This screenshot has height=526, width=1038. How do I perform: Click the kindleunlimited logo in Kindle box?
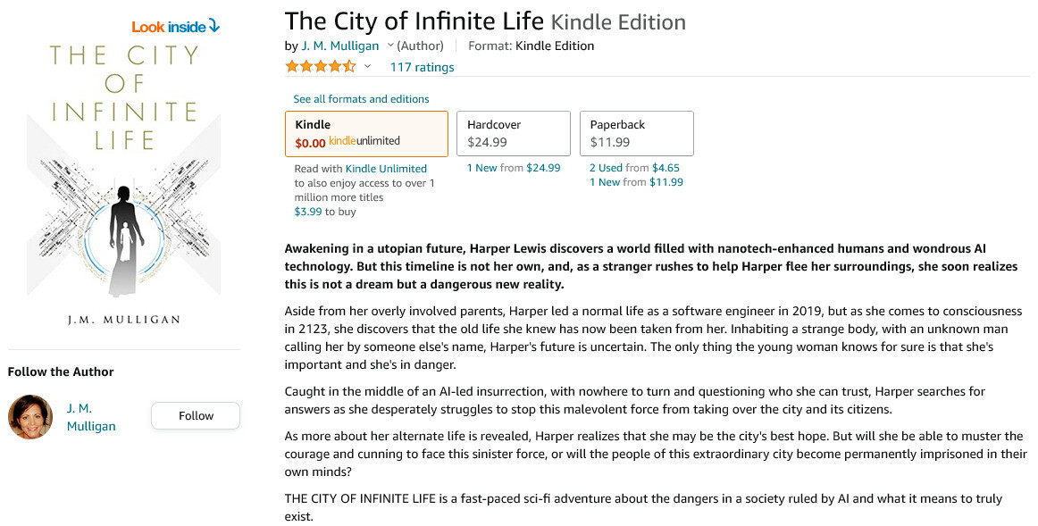[x=364, y=141]
